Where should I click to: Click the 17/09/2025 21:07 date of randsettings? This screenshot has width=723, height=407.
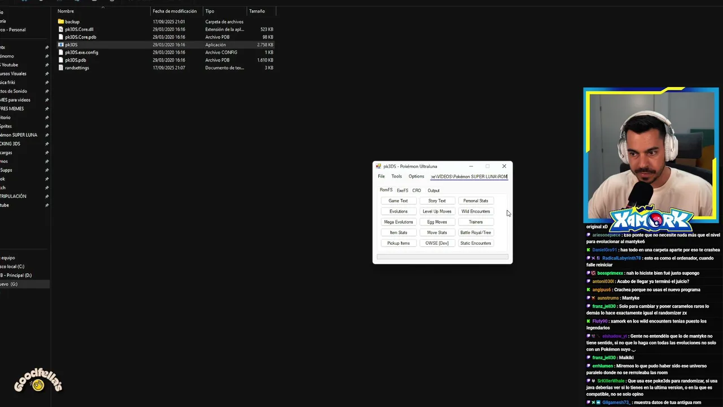pos(169,67)
